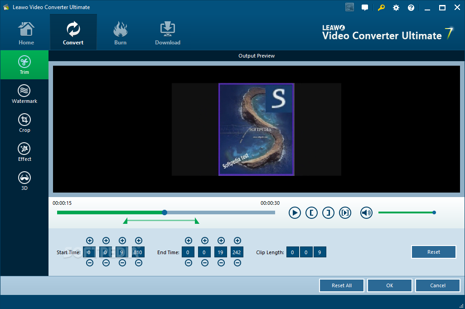Image resolution: width=465 pixels, height=309 pixels.
Task: Decrease Start Time milliseconds value
Action: tap(139, 263)
